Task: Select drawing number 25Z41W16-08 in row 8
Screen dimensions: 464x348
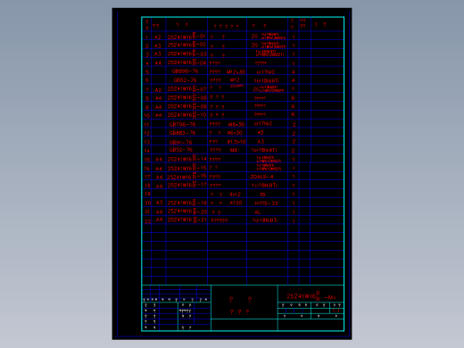Action: 186,97
